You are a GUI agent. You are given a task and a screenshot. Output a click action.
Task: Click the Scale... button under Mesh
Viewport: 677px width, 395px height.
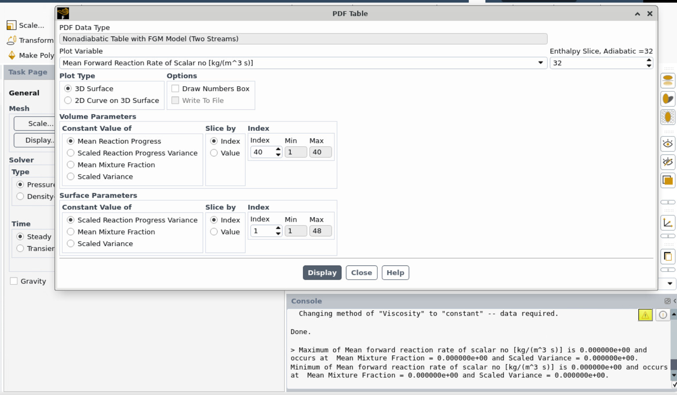pyautogui.click(x=35, y=124)
